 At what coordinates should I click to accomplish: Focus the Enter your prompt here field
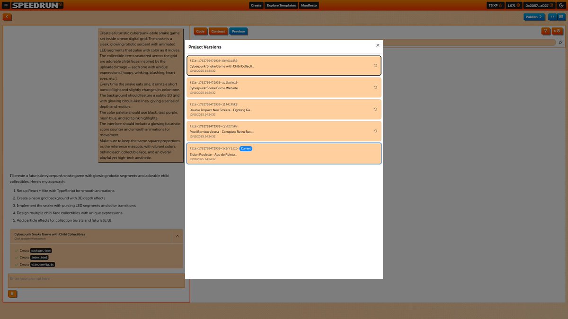click(x=97, y=280)
